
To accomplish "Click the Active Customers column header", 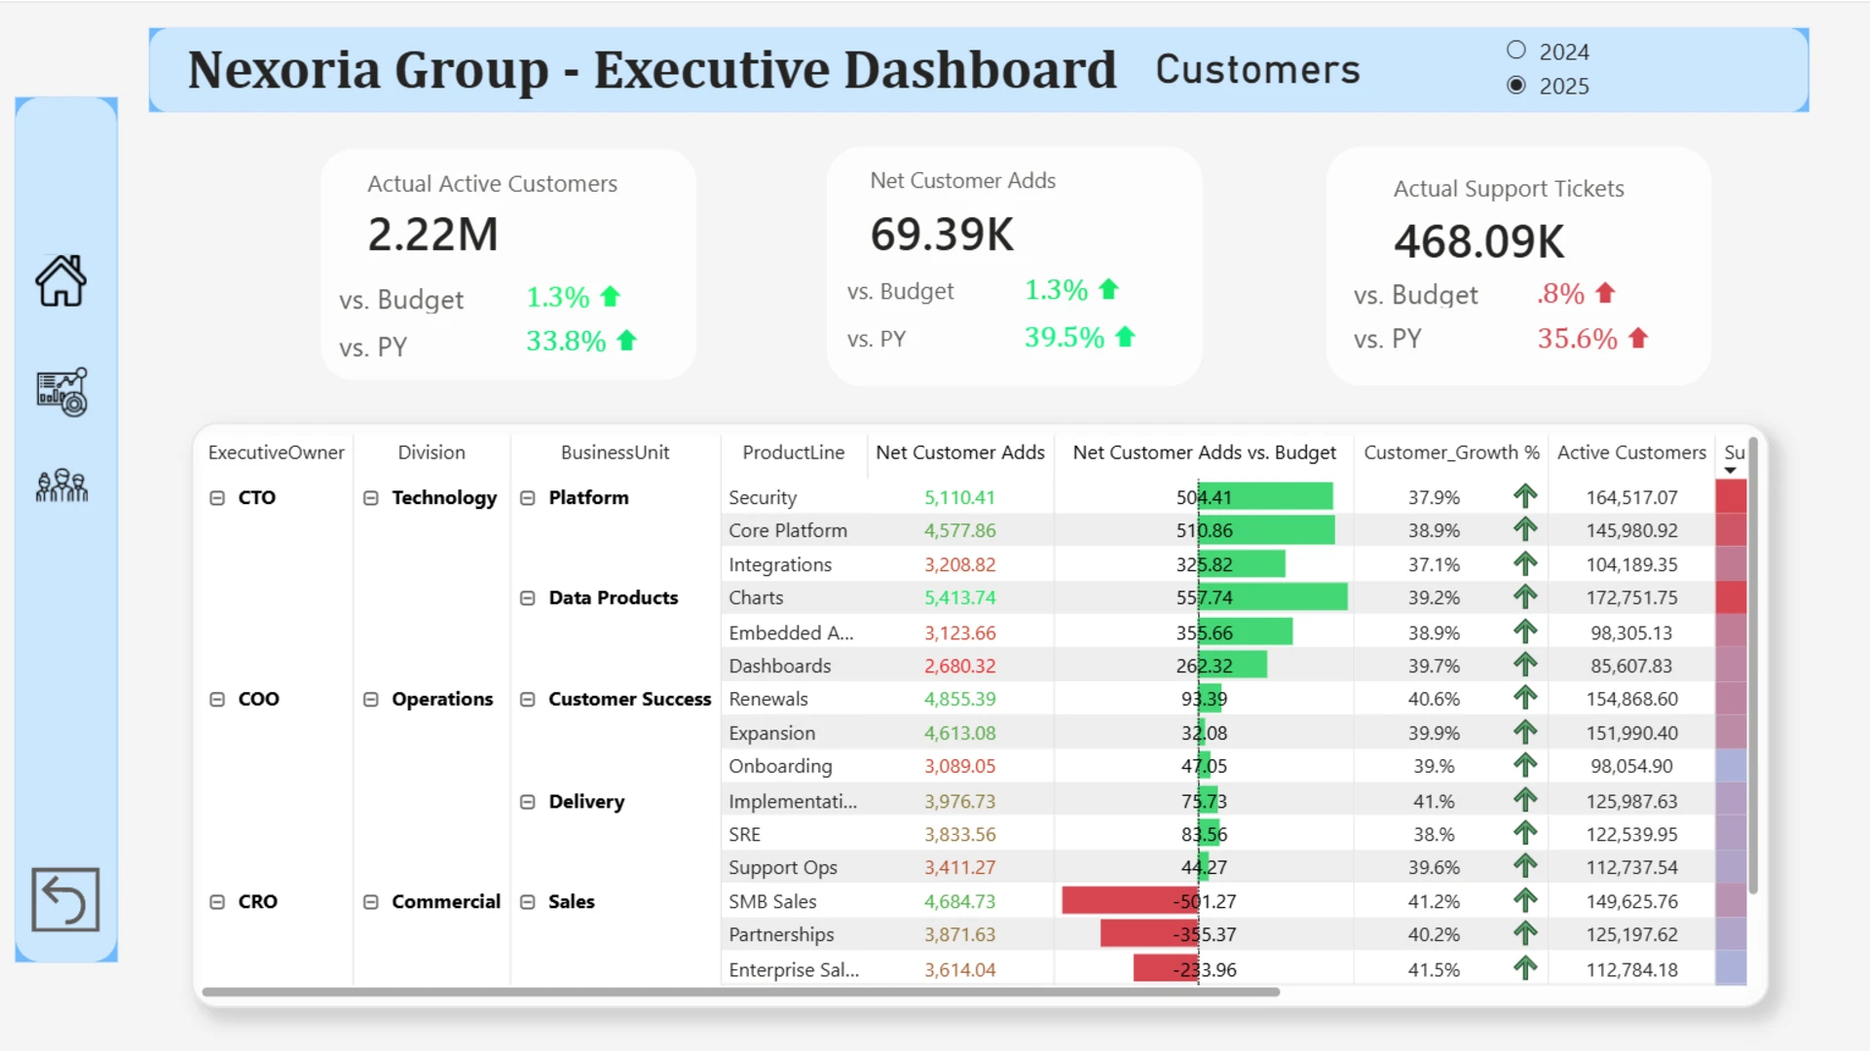I will click(x=1630, y=453).
